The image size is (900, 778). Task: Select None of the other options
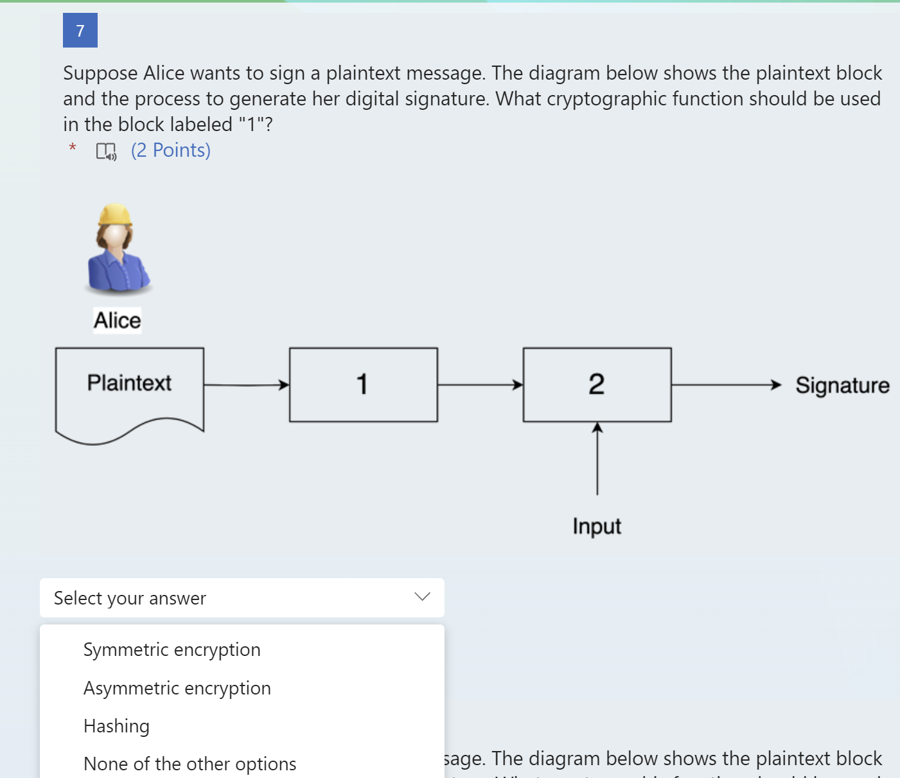coord(190,764)
